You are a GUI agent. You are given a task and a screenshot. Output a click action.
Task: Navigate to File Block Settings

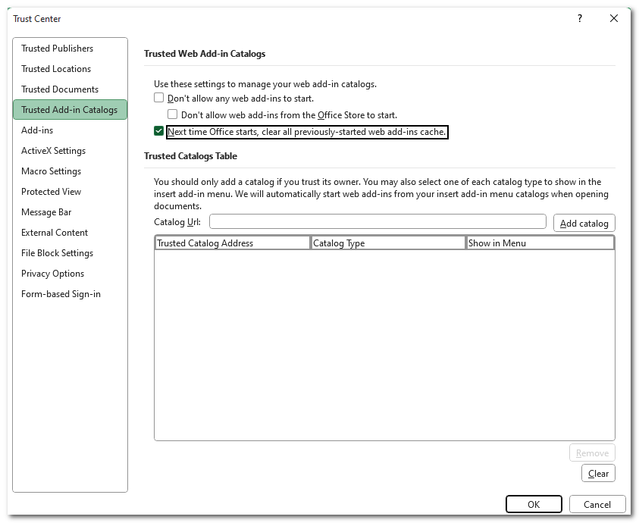pyautogui.click(x=57, y=253)
